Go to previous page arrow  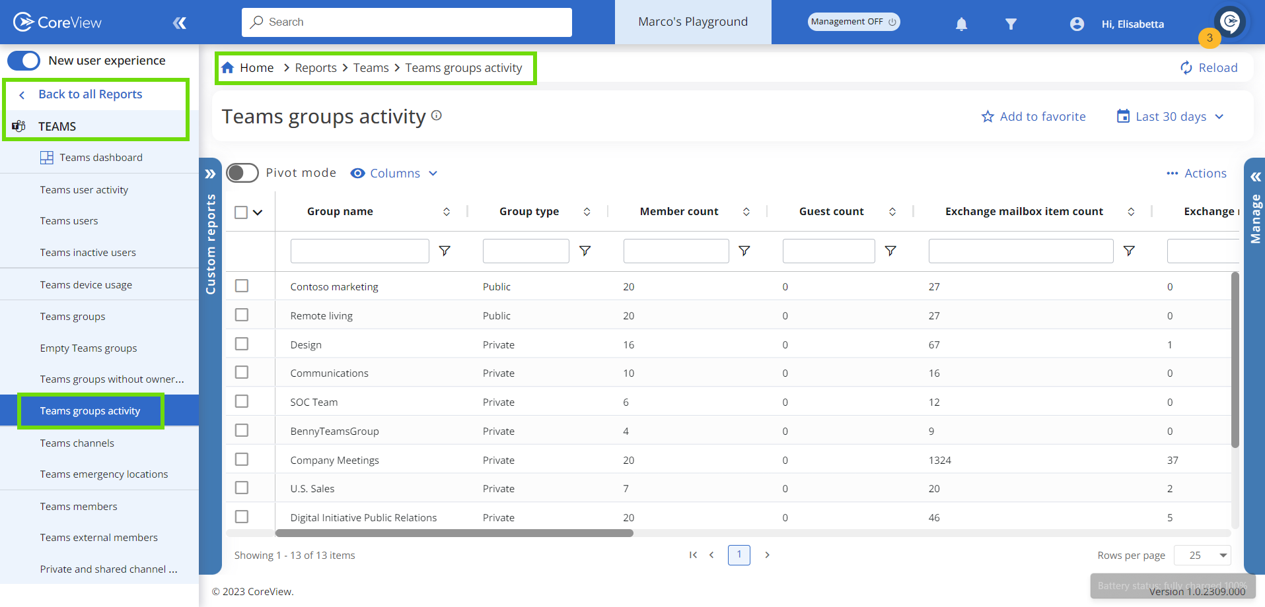pyautogui.click(x=711, y=555)
